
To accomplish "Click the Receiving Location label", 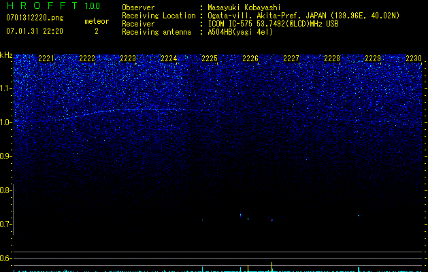I will [x=159, y=16].
